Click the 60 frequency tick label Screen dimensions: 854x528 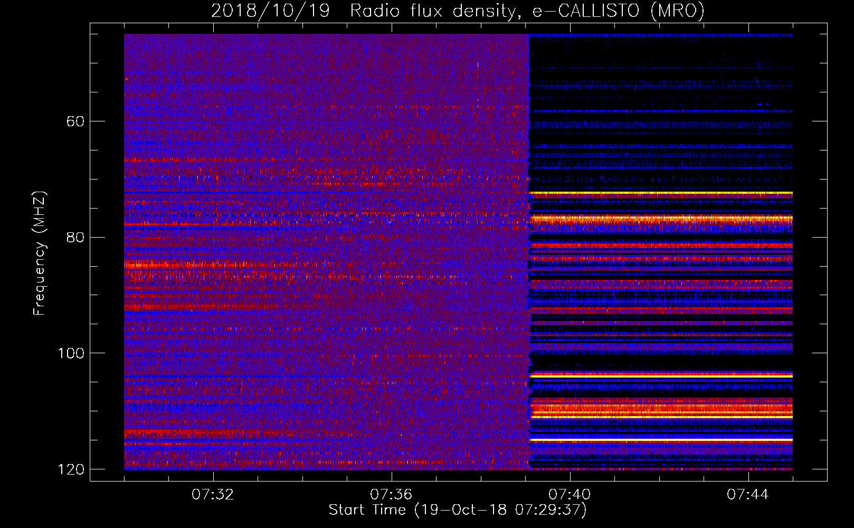click(x=75, y=121)
